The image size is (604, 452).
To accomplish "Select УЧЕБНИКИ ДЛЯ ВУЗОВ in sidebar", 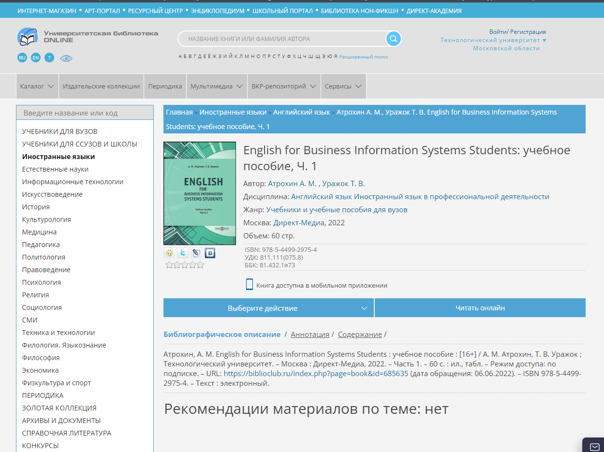I will tap(60, 131).
